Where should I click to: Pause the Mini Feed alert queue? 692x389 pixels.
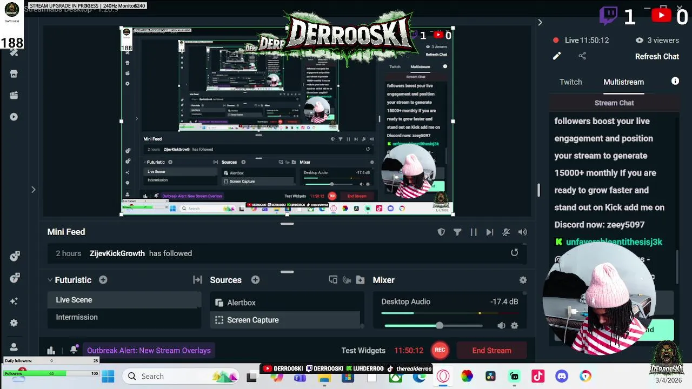click(x=474, y=232)
